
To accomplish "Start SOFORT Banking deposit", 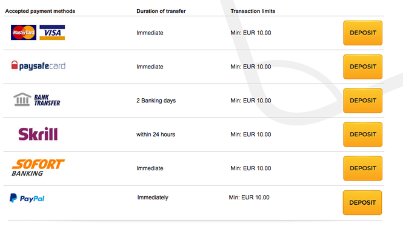I will point(362,168).
